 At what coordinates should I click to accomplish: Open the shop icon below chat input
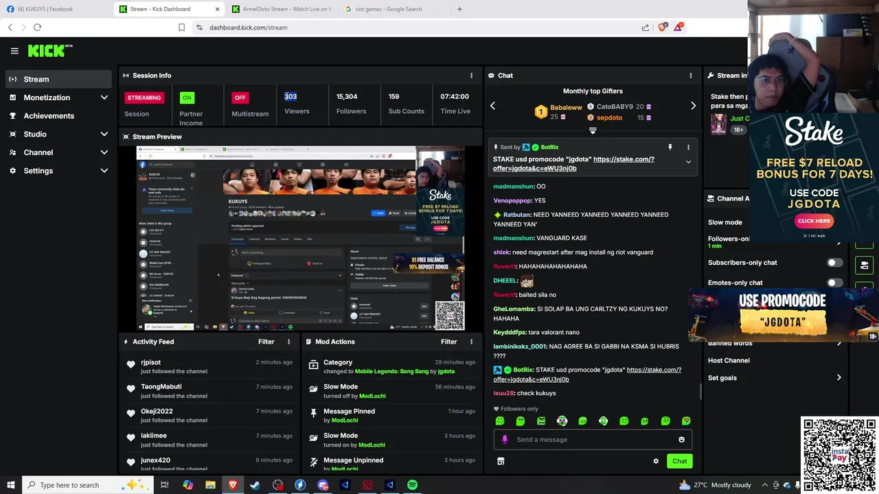(x=501, y=461)
